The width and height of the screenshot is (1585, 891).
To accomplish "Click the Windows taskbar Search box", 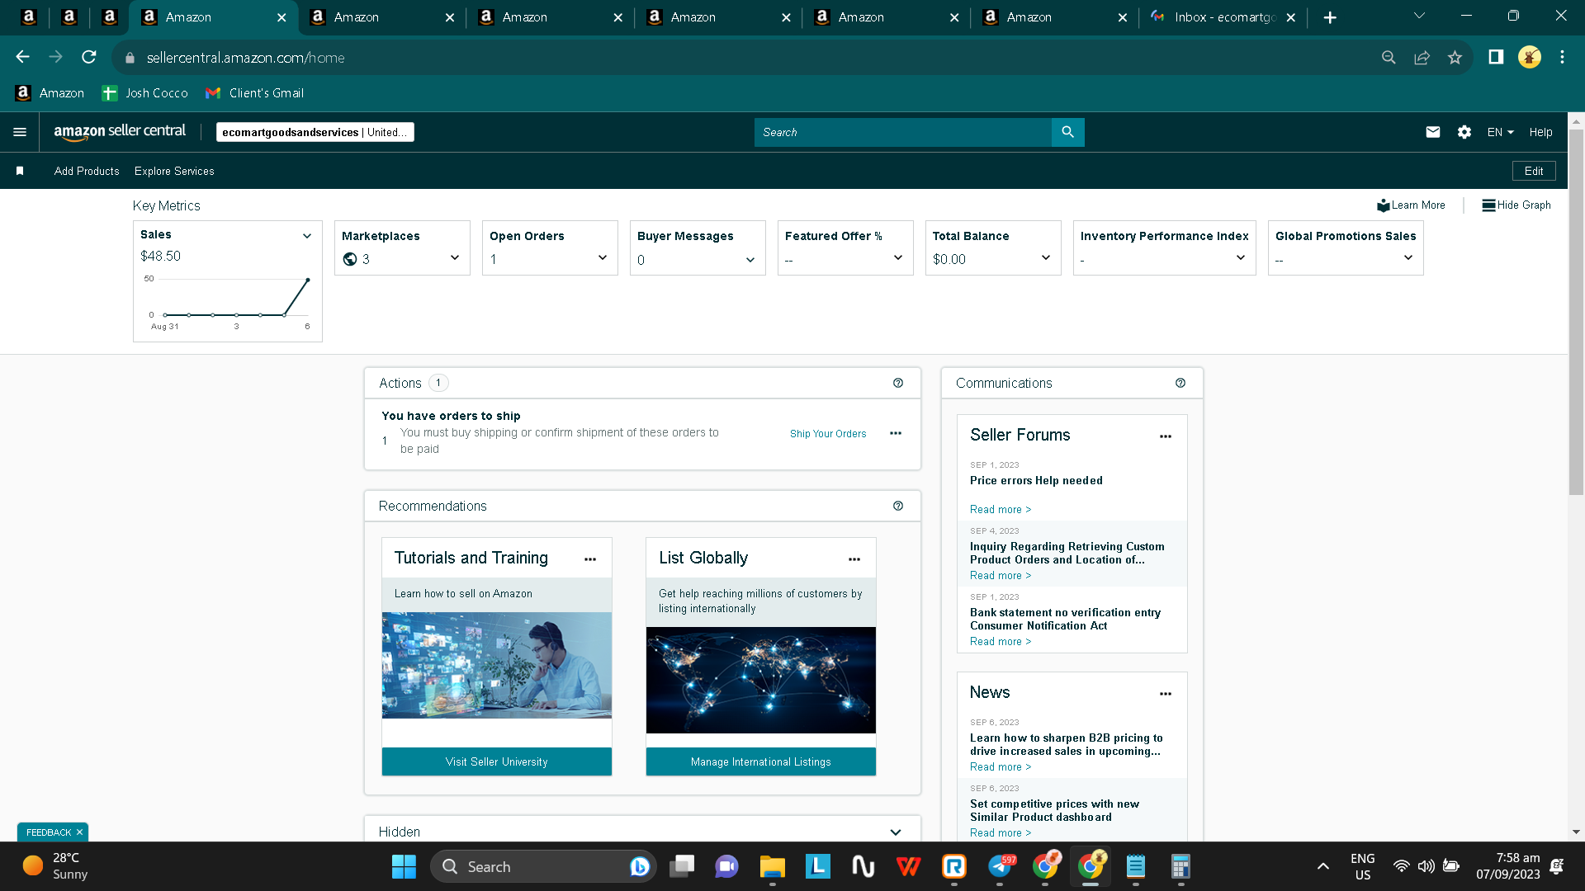I will 543,866.
